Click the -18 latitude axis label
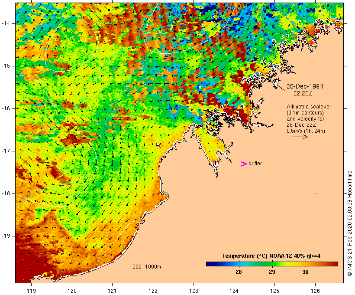Image resolution: width=355 pixels, height=295 pixels. [x=6, y=193]
